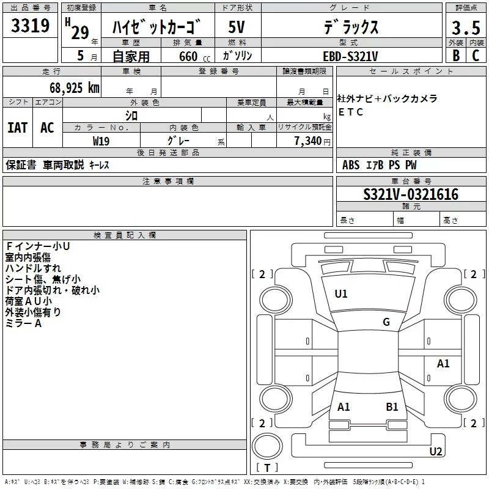Select the exterior color シロ
Viewport: 489px width, 489px height.
[131, 116]
